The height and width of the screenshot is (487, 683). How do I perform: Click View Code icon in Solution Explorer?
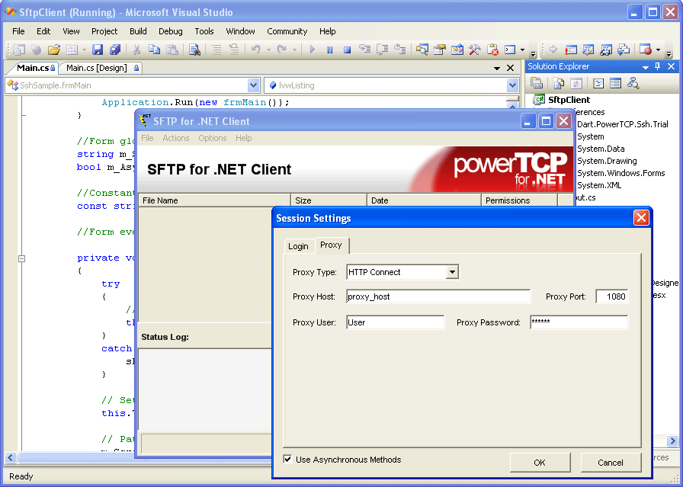598,83
